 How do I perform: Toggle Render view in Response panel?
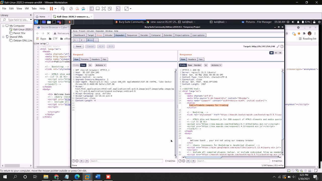[x=197, y=65]
